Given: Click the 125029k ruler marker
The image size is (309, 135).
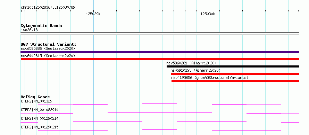Looking at the screenshot, I should point(93,14).
